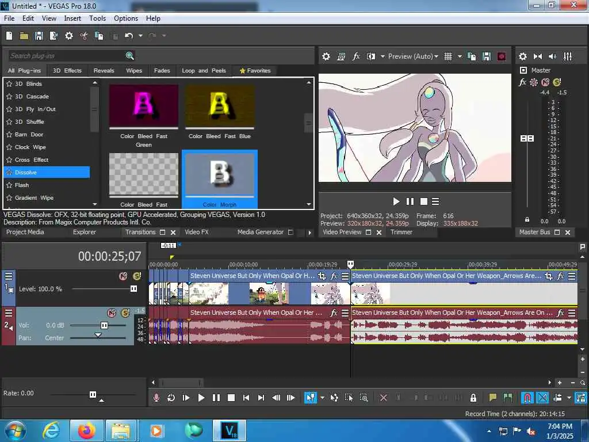This screenshot has height=442, width=589.
Task: Adjust audio track Vol slider
Action: coord(105,325)
